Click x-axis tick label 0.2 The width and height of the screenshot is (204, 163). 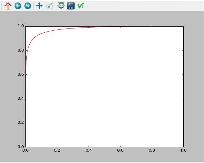point(57,150)
